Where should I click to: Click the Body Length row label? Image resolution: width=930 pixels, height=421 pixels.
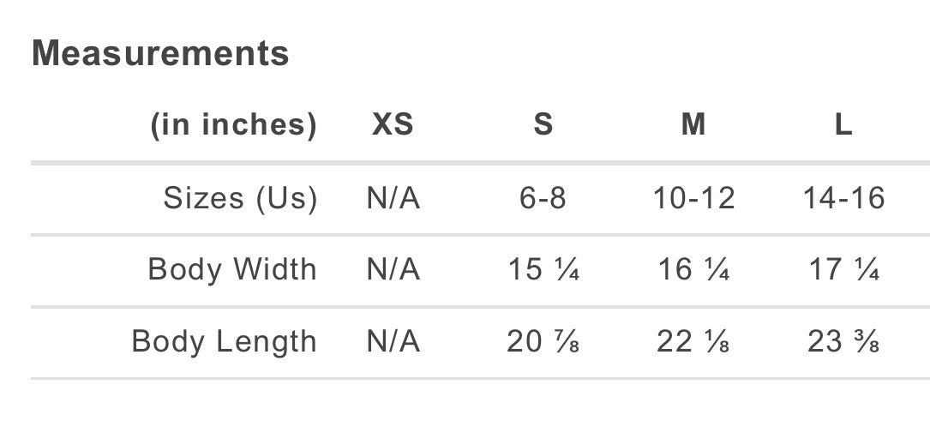coord(225,342)
